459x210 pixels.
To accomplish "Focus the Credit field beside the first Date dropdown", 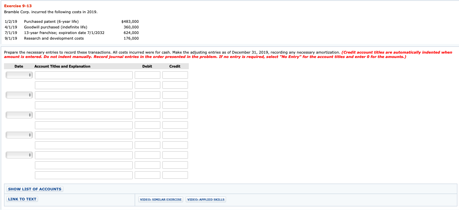I will click(175, 75).
